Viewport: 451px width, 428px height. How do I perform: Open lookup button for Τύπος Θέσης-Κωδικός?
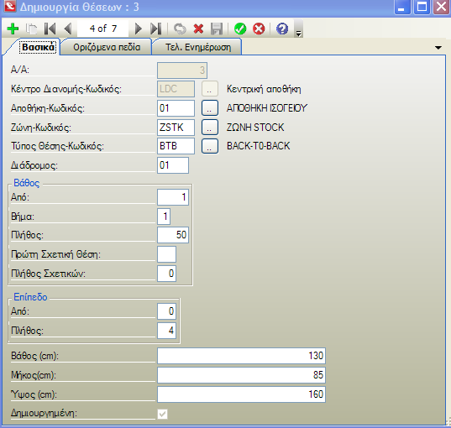click(x=210, y=146)
